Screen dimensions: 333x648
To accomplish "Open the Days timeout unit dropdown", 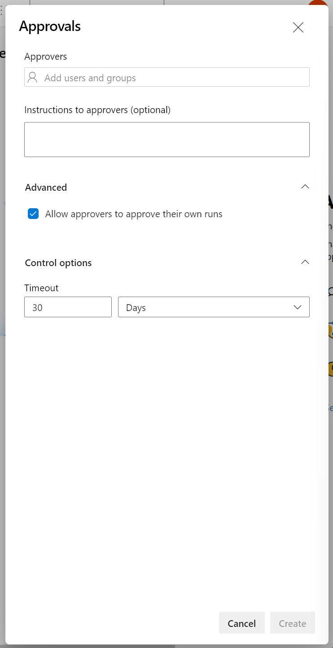I will click(x=214, y=307).
